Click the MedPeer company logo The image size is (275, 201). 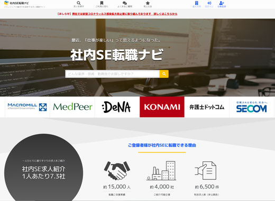pos(72,107)
